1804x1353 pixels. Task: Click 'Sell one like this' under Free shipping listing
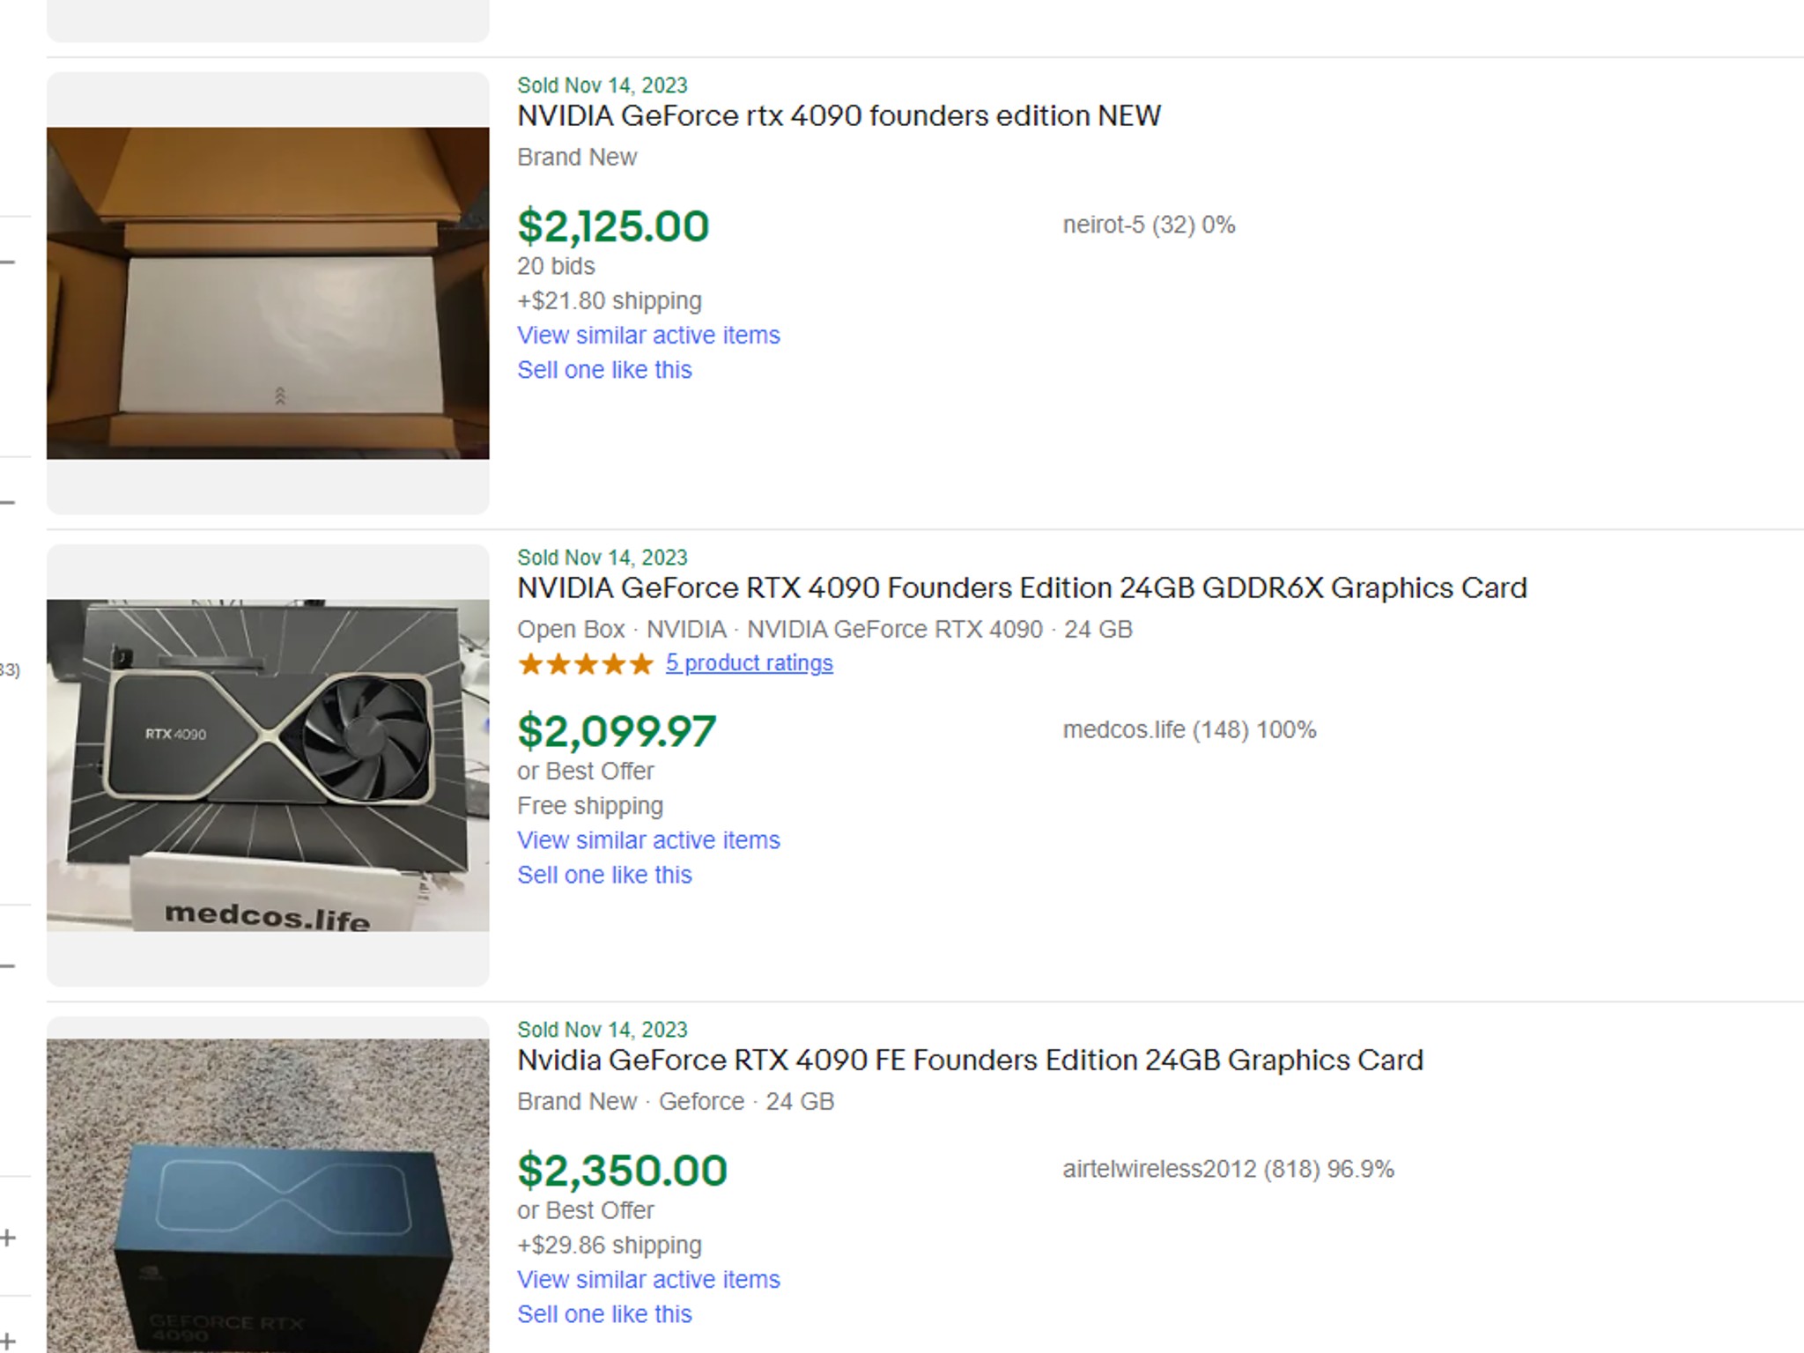point(604,875)
